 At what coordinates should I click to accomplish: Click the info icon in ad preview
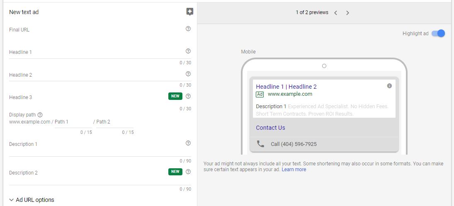389,86
